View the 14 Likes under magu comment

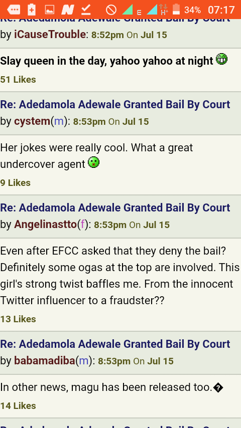pos(18,405)
